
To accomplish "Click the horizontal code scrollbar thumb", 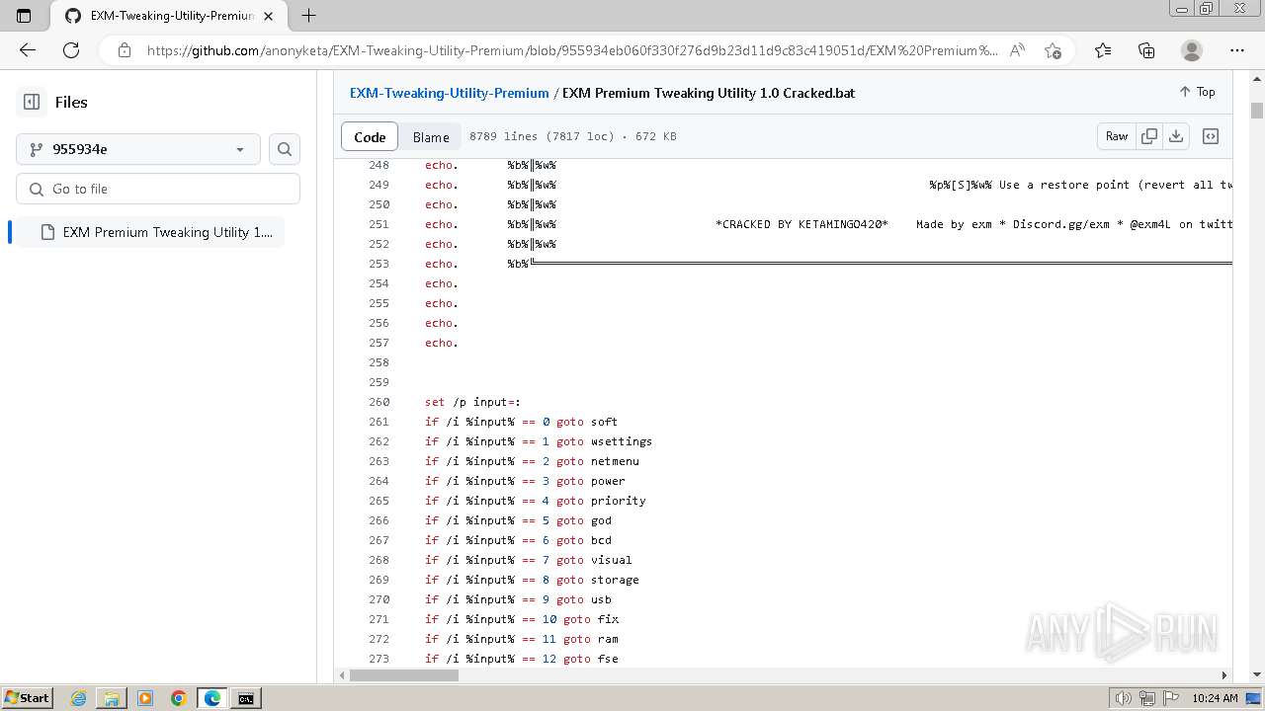I will 403,675.
